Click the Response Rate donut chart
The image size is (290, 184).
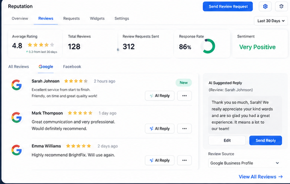[208, 46]
